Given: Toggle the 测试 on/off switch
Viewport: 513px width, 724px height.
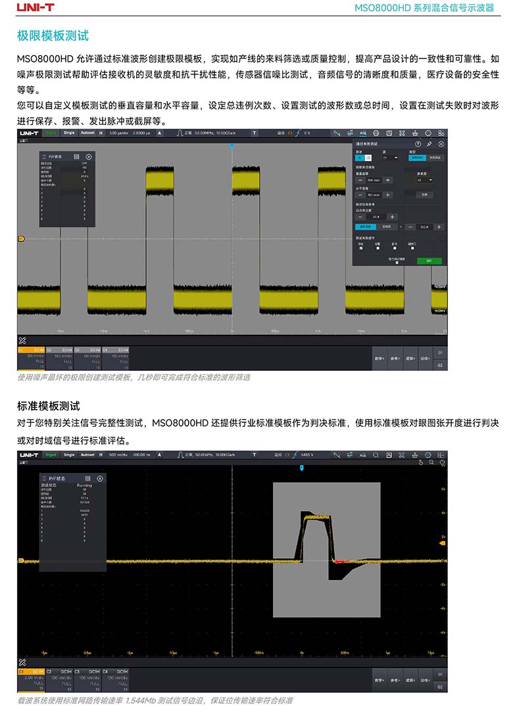Looking at the screenshot, I should pos(364,158).
